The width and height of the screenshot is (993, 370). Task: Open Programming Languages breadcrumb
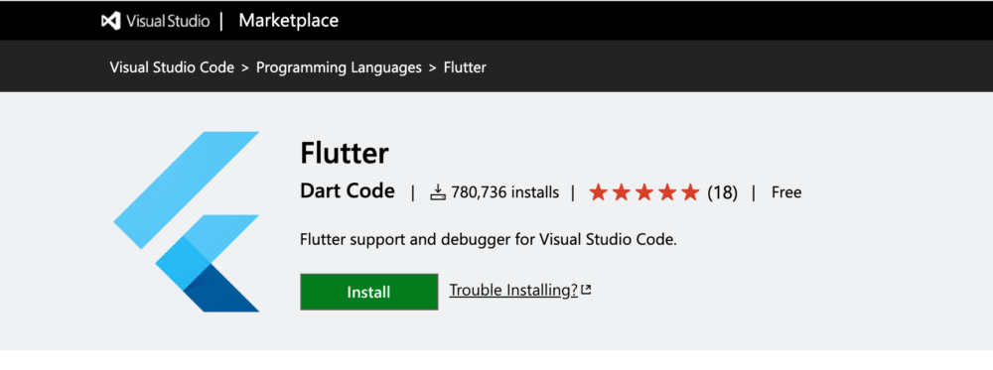point(339,67)
